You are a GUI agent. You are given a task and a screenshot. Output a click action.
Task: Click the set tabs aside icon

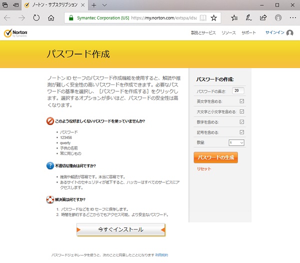[x=15, y=5]
